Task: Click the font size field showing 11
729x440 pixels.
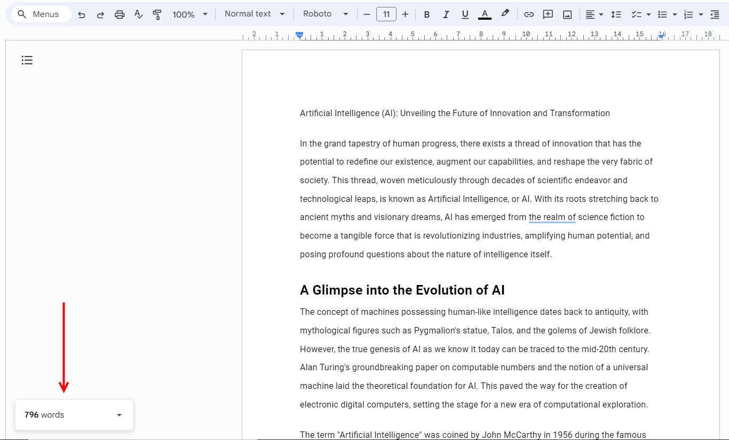Action: (386, 14)
